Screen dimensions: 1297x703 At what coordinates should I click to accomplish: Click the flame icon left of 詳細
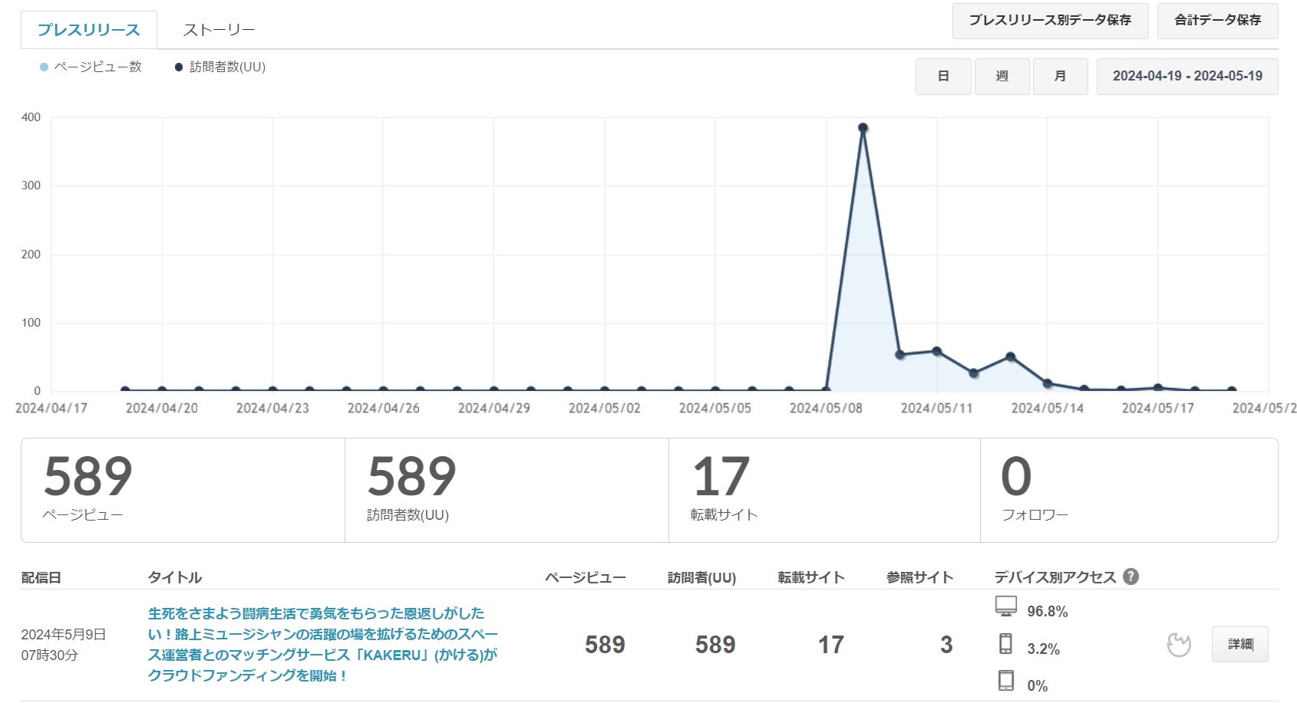1178,645
